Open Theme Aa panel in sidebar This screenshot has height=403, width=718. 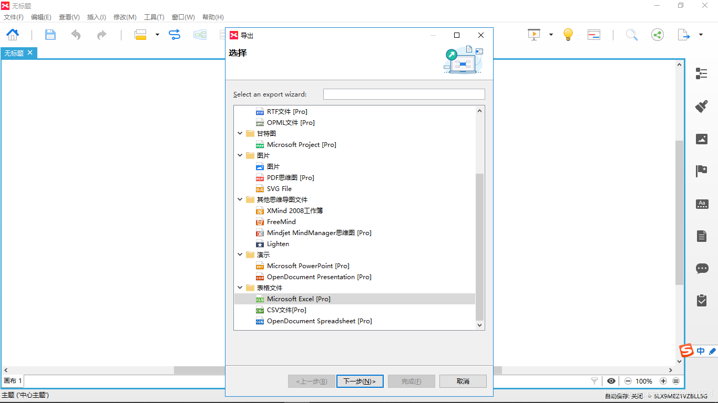coord(702,204)
